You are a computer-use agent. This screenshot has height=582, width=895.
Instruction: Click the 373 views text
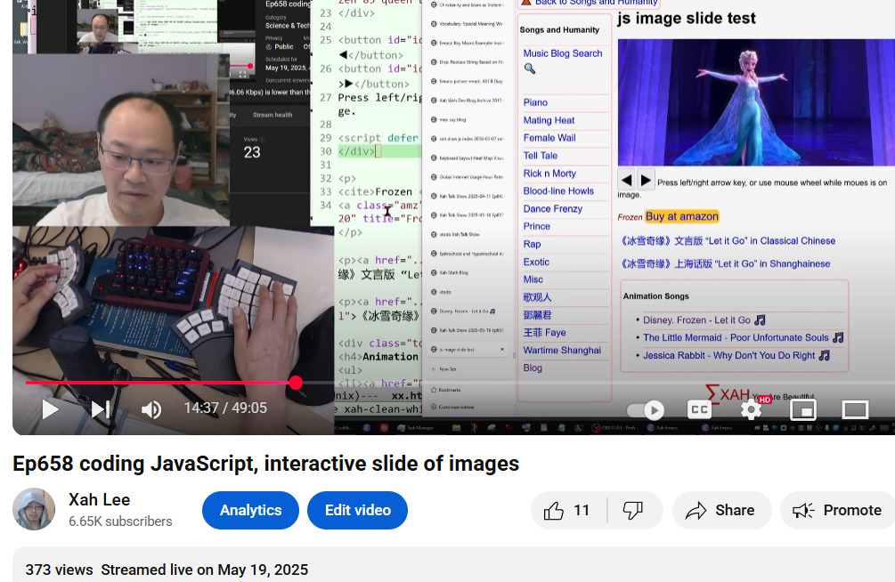[x=59, y=570]
